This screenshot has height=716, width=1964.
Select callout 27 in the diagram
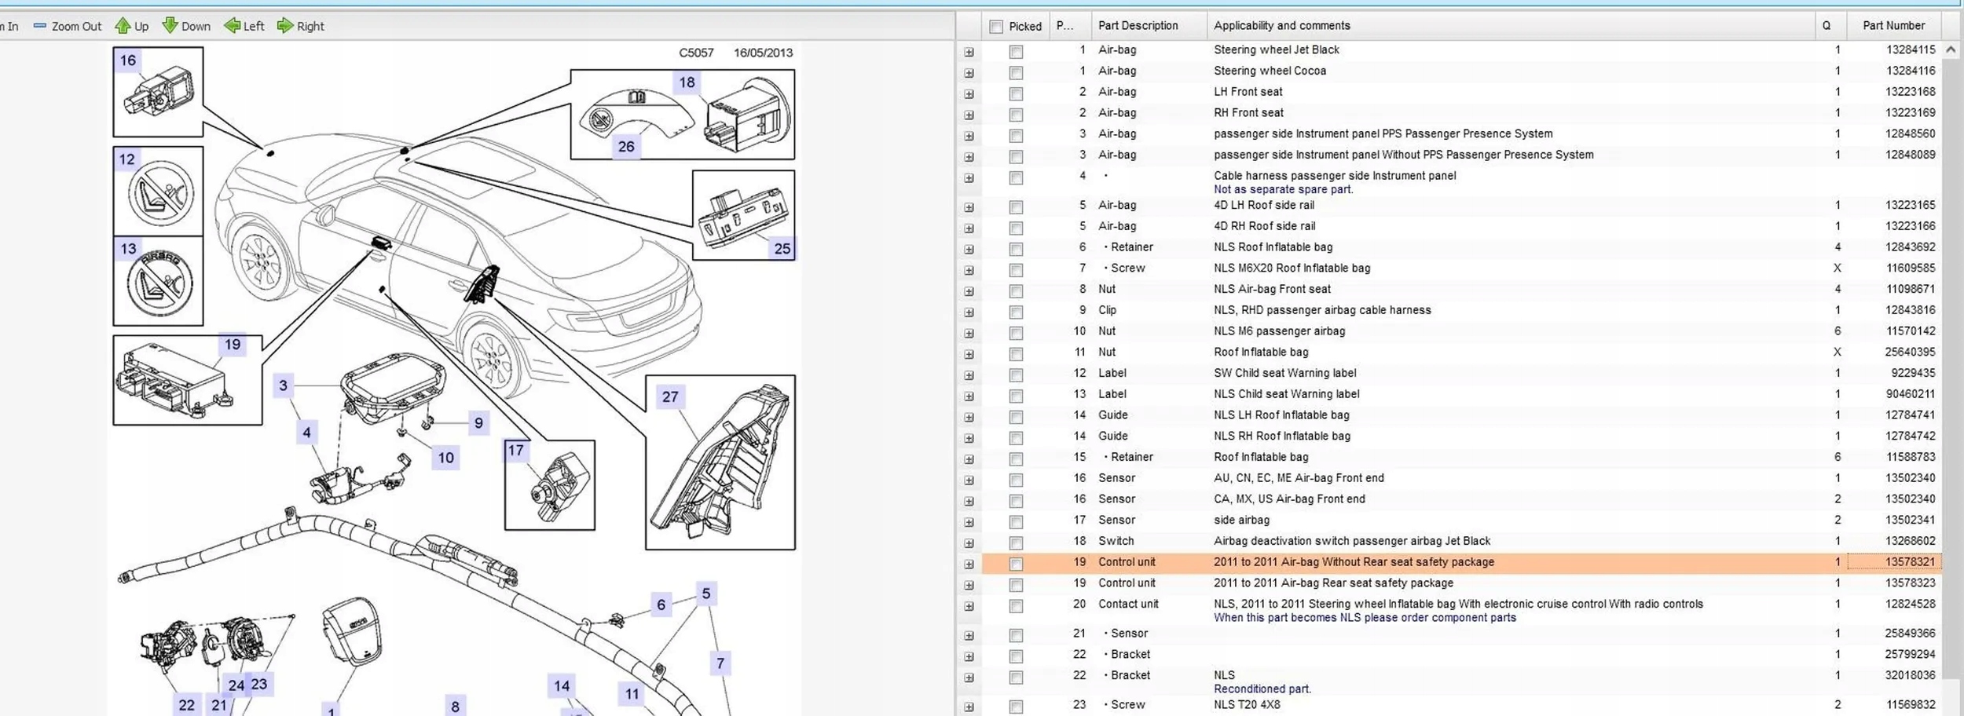(670, 397)
